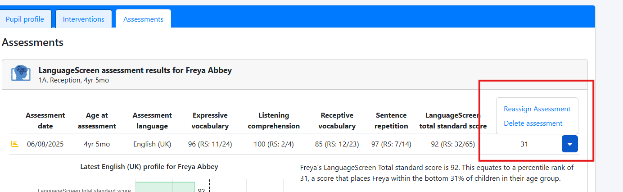Select Delete assessment from the menu
Viewport: 623px width, 192px height.
(533, 123)
